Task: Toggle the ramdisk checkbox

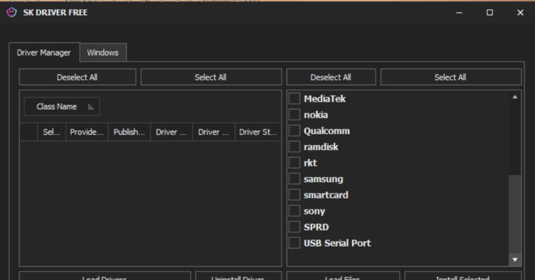Action: tap(295, 147)
